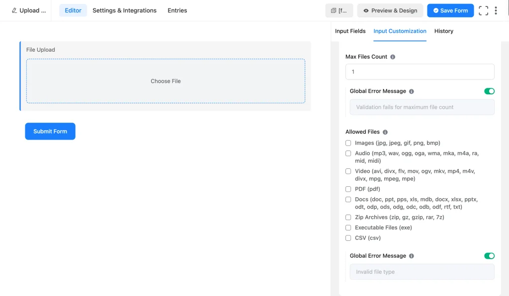Viewport: 509px width, 296px height.
Task: Tick the Executable Files (exe) checkbox
Action: [x=348, y=227]
